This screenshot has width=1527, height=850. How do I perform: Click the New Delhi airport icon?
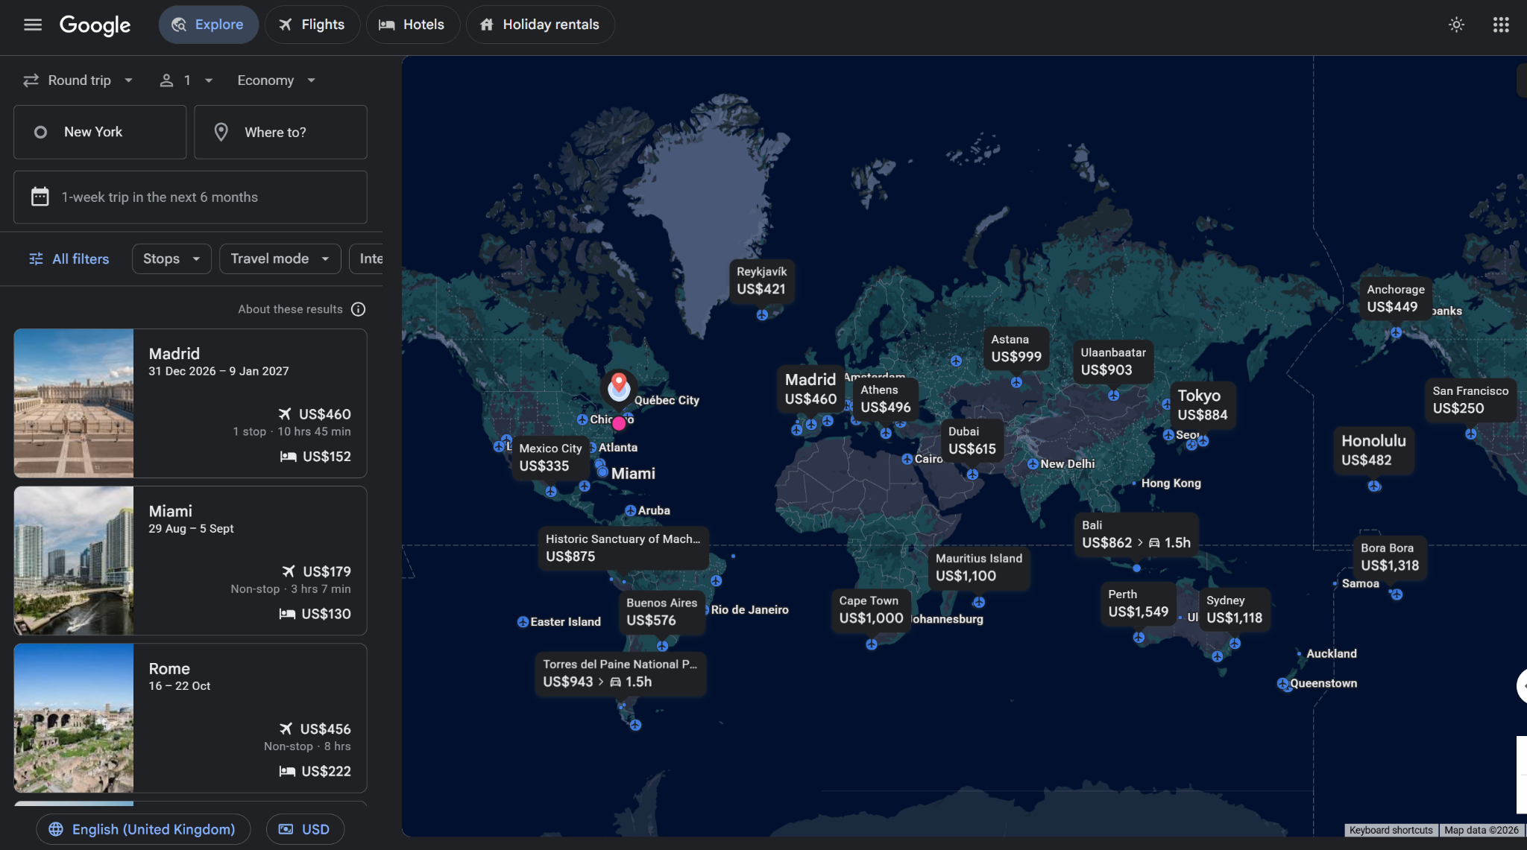[1033, 464]
